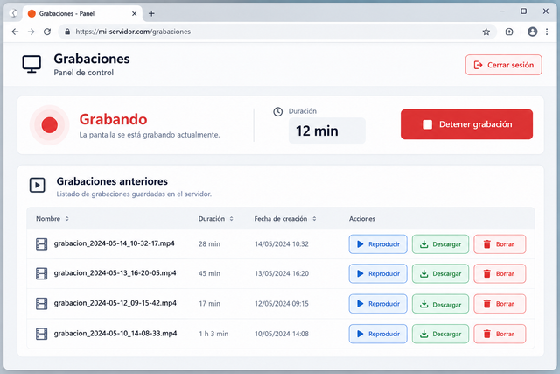The image size is (560, 374).
Task: Click date cell 13/05/2024 16:20
Action: coord(282,273)
